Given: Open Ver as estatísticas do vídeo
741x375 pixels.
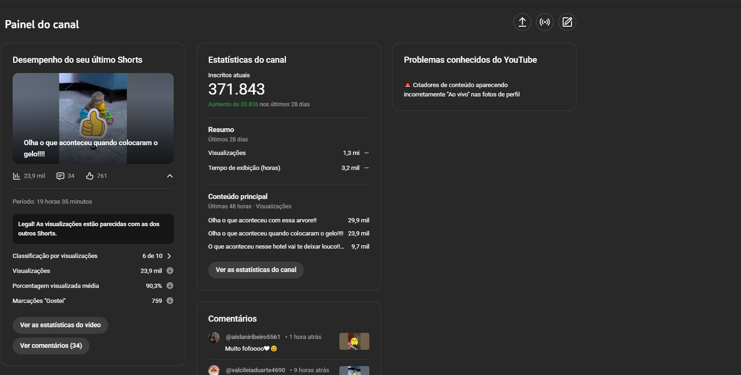Looking at the screenshot, I should [x=60, y=325].
